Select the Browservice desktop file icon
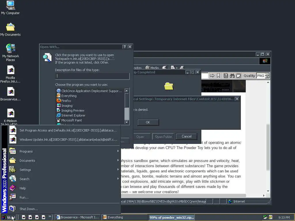 (x=10, y=94)
